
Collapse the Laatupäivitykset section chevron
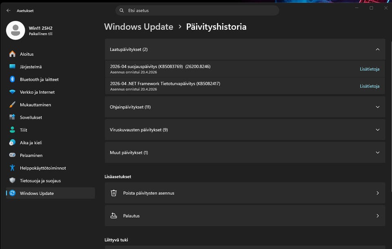pos(377,49)
